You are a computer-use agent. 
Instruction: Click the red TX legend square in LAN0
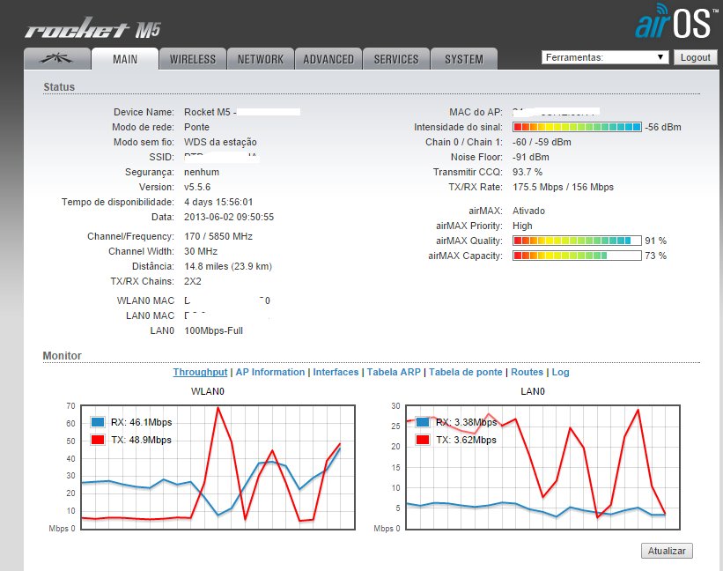pos(423,440)
